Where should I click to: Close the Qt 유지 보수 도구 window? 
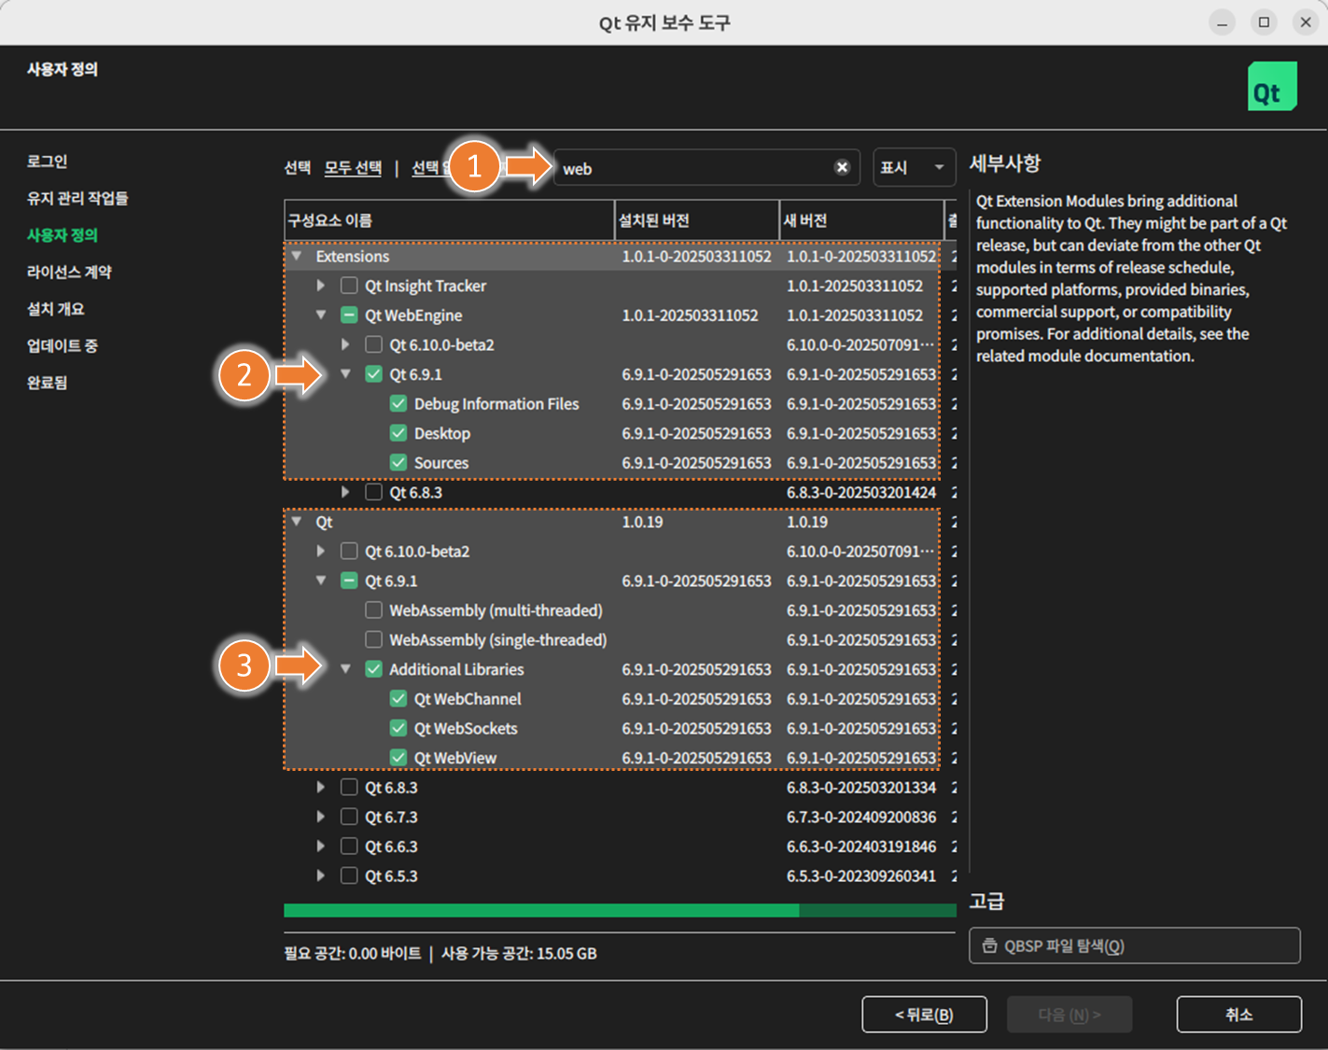click(x=1306, y=22)
